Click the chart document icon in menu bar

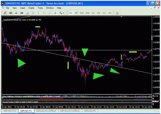[3, 8]
